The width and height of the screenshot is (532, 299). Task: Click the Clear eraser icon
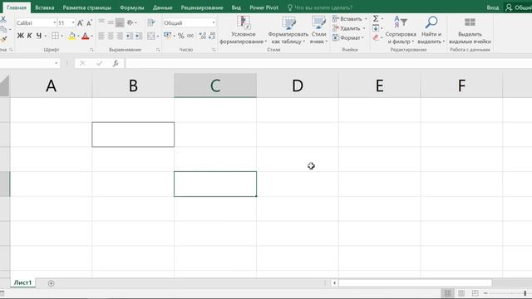point(376,37)
